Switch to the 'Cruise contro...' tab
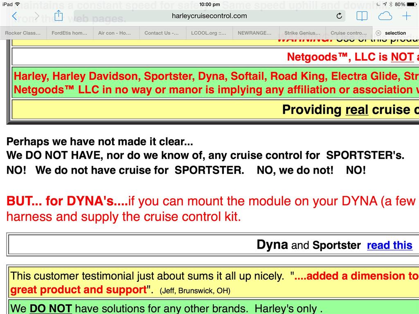Image resolution: width=419 pixels, height=314 pixels. point(349,33)
